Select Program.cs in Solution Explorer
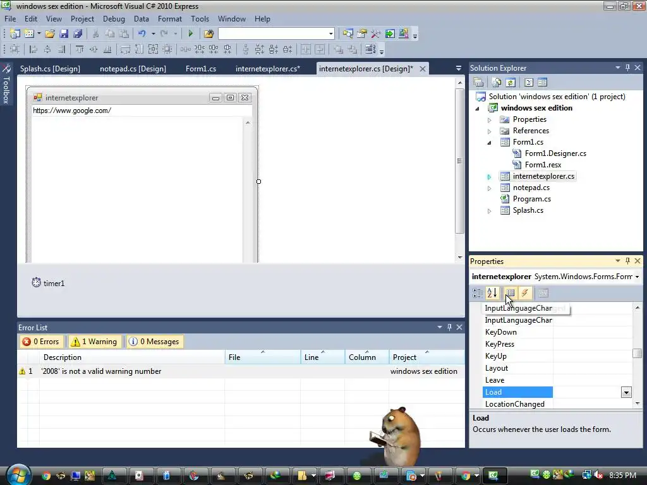This screenshot has height=485, width=647. (532, 199)
